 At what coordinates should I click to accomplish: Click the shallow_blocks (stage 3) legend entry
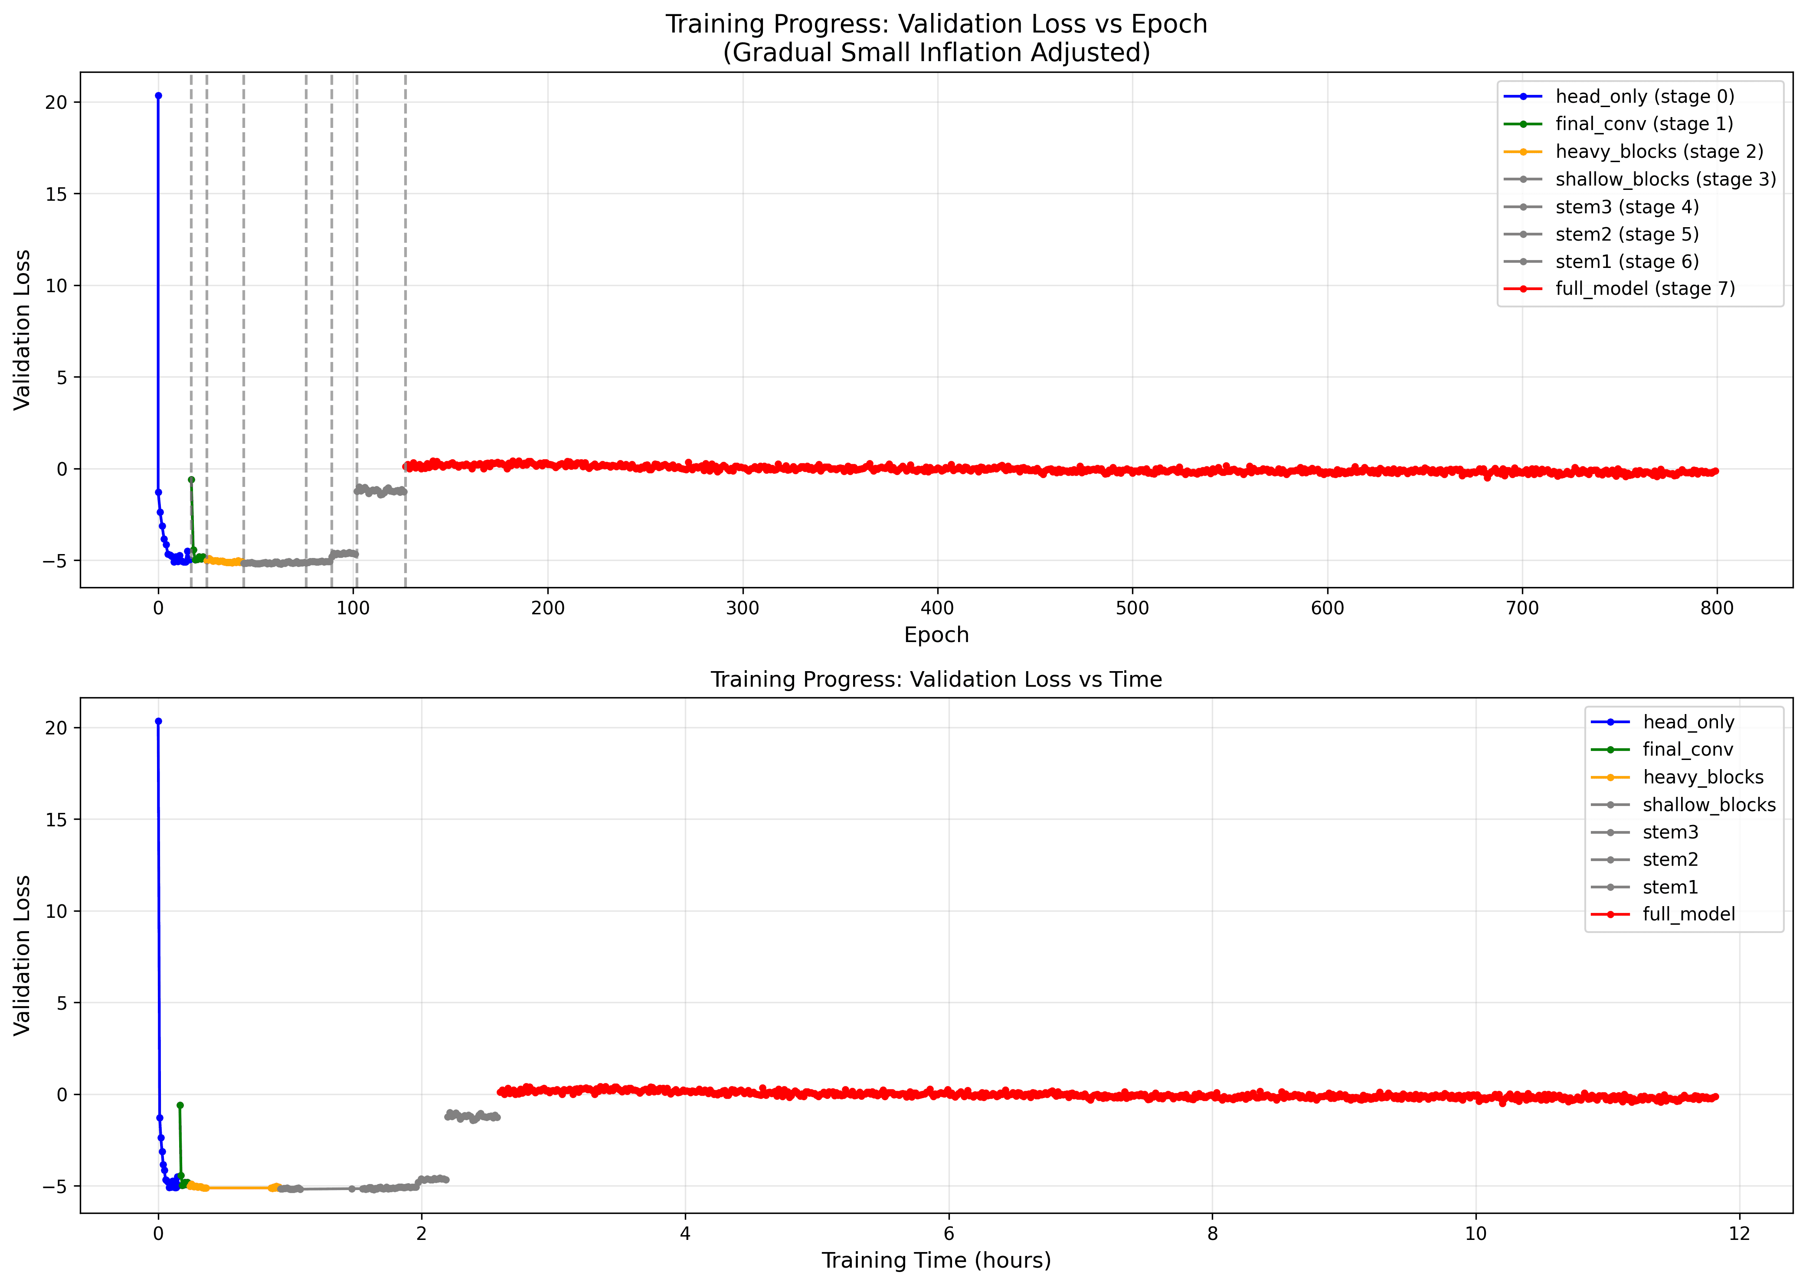pyautogui.click(x=1665, y=179)
